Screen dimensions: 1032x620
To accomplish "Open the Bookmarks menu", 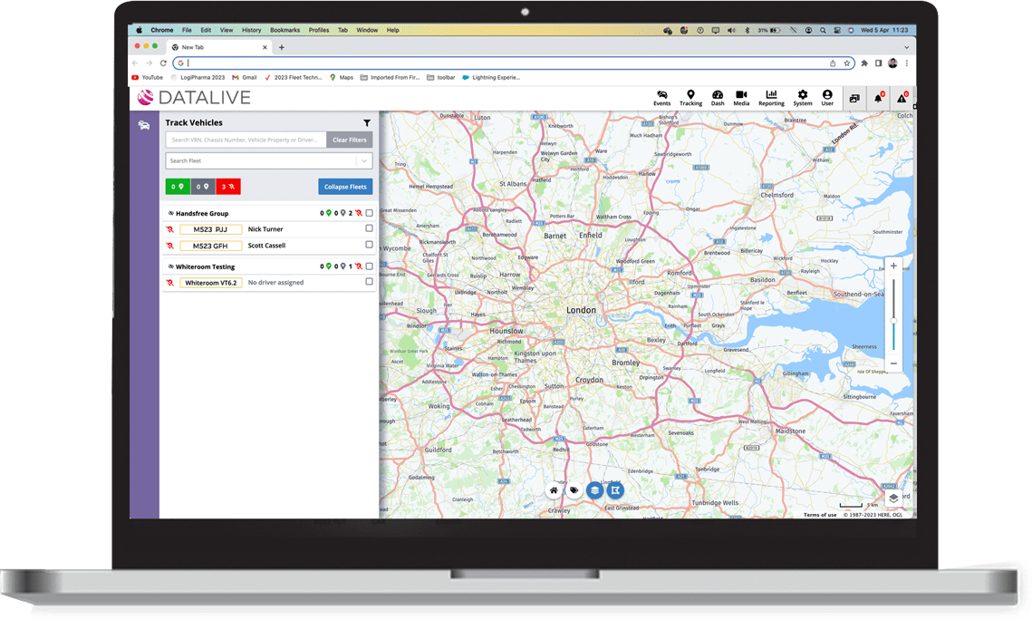I will point(285,30).
